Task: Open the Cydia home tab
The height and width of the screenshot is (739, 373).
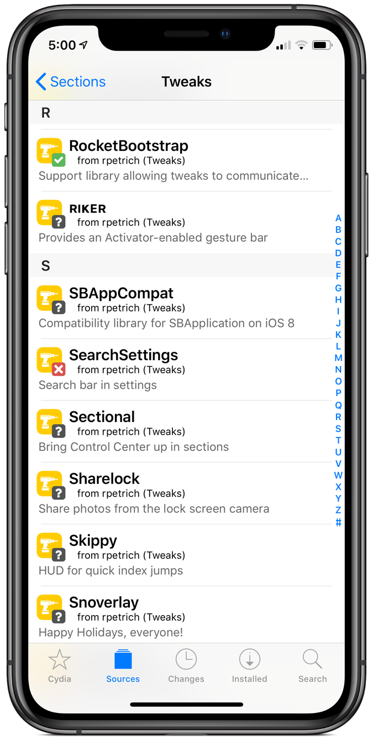Action: point(60,667)
